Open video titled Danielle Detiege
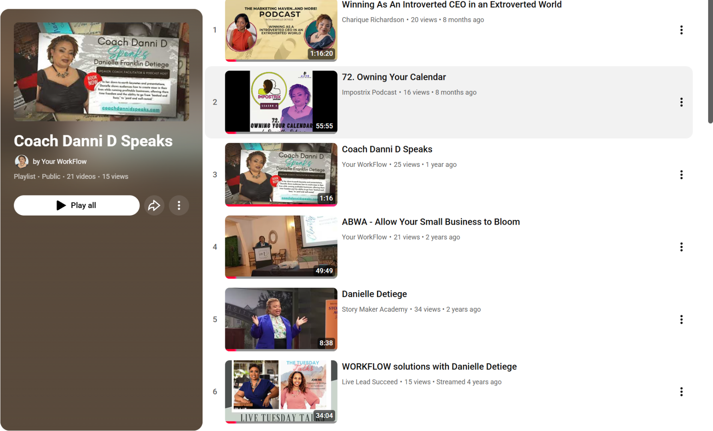Viewport: 713px width, 431px height. pos(374,294)
